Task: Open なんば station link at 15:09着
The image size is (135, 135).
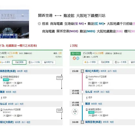Action: (x=89, y=92)
